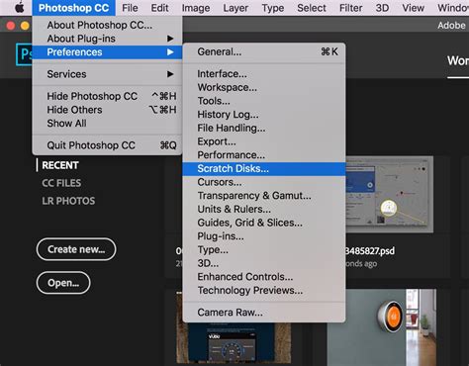Click the Create new button

(76, 249)
